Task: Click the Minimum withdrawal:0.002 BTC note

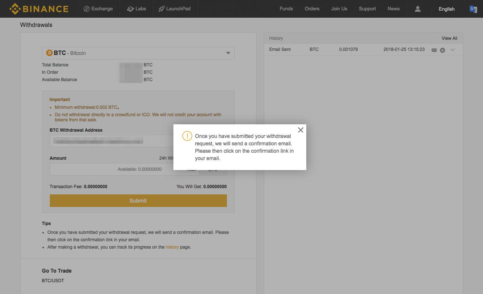Action: point(87,107)
